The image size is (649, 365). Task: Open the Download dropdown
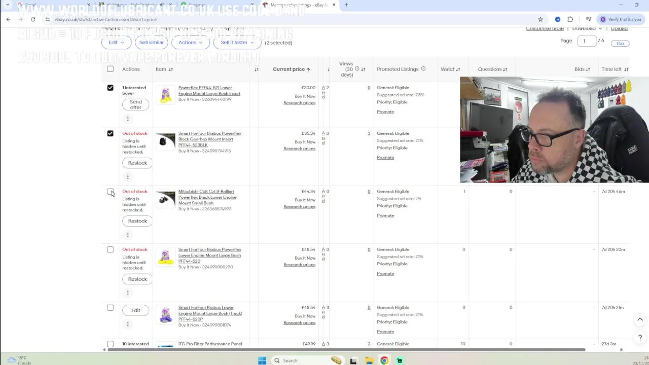coord(587,29)
